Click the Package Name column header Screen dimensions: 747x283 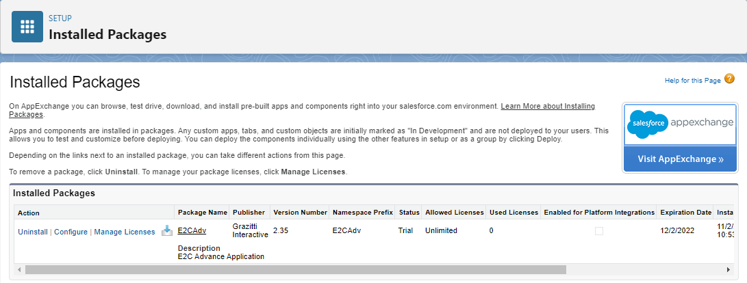(203, 212)
